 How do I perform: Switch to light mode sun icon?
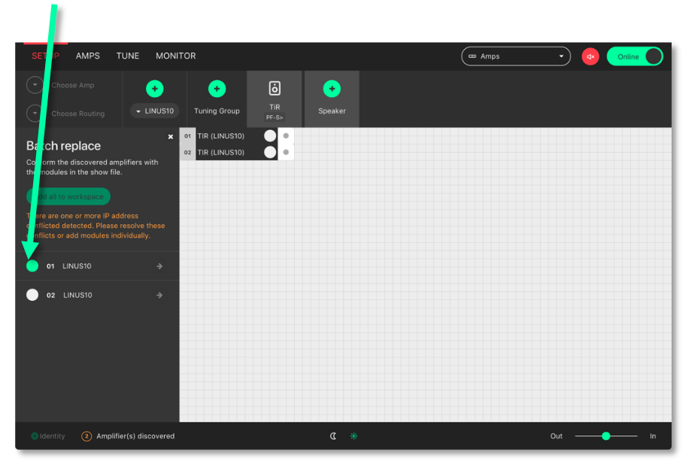[x=354, y=436]
